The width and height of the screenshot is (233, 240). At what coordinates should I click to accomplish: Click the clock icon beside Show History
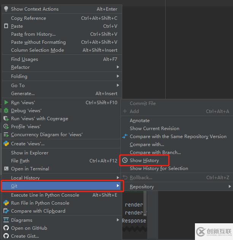tap(125, 160)
